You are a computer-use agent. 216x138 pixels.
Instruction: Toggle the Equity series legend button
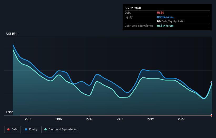click(31, 130)
